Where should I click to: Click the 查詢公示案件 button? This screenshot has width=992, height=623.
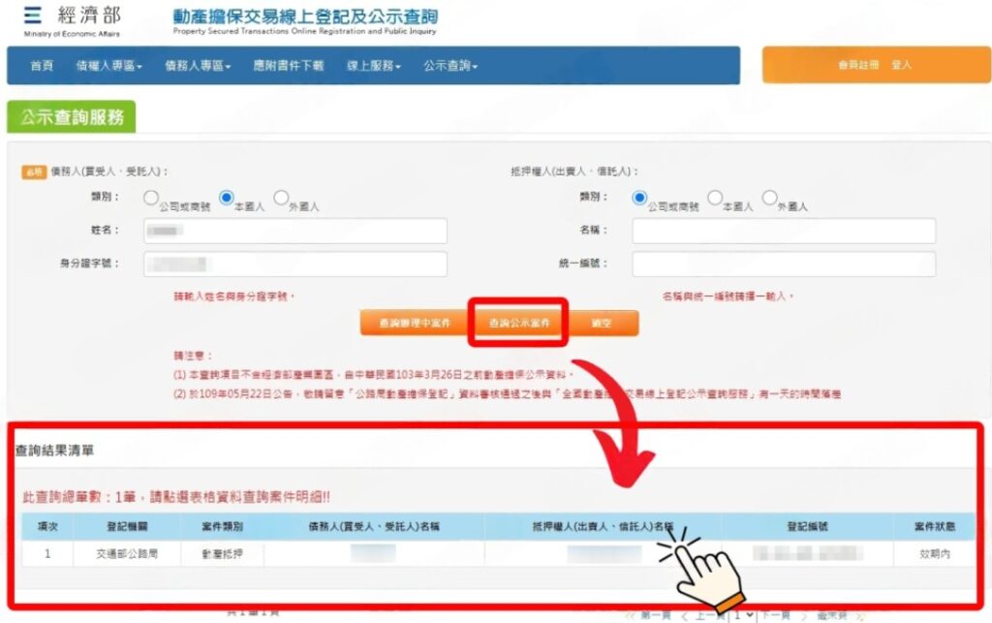click(x=519, y=323)
